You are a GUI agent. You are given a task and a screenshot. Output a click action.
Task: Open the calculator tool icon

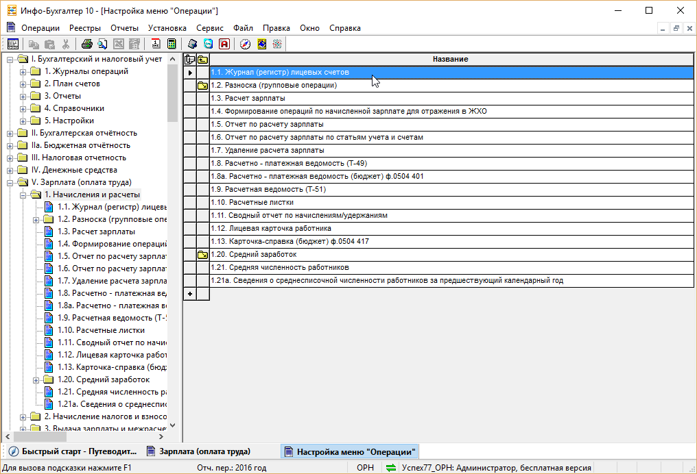pos(171,44)
